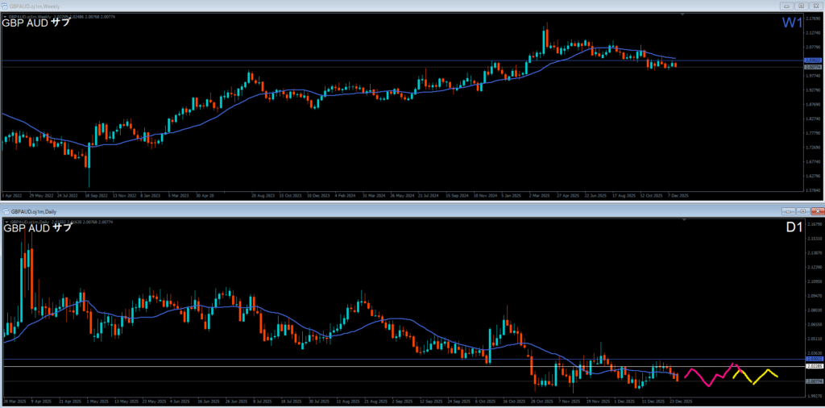The width and height of the screenshot is (825, 408).
Task: Click the chart shift triangle on Weekly chart
Action: click(682, 15)
